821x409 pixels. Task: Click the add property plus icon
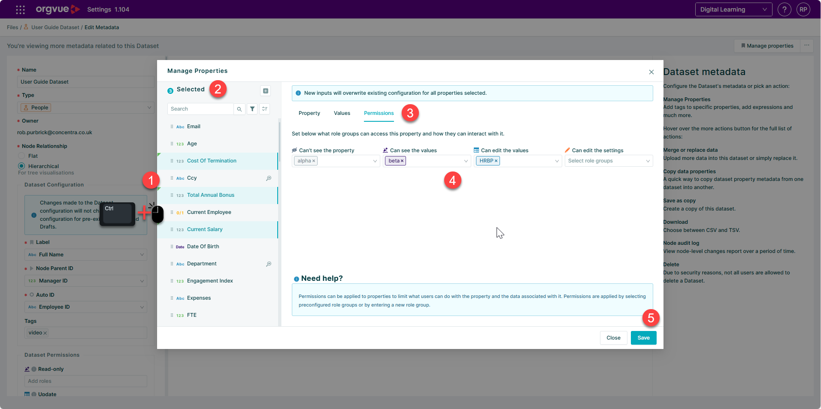[x=266, y=91]
